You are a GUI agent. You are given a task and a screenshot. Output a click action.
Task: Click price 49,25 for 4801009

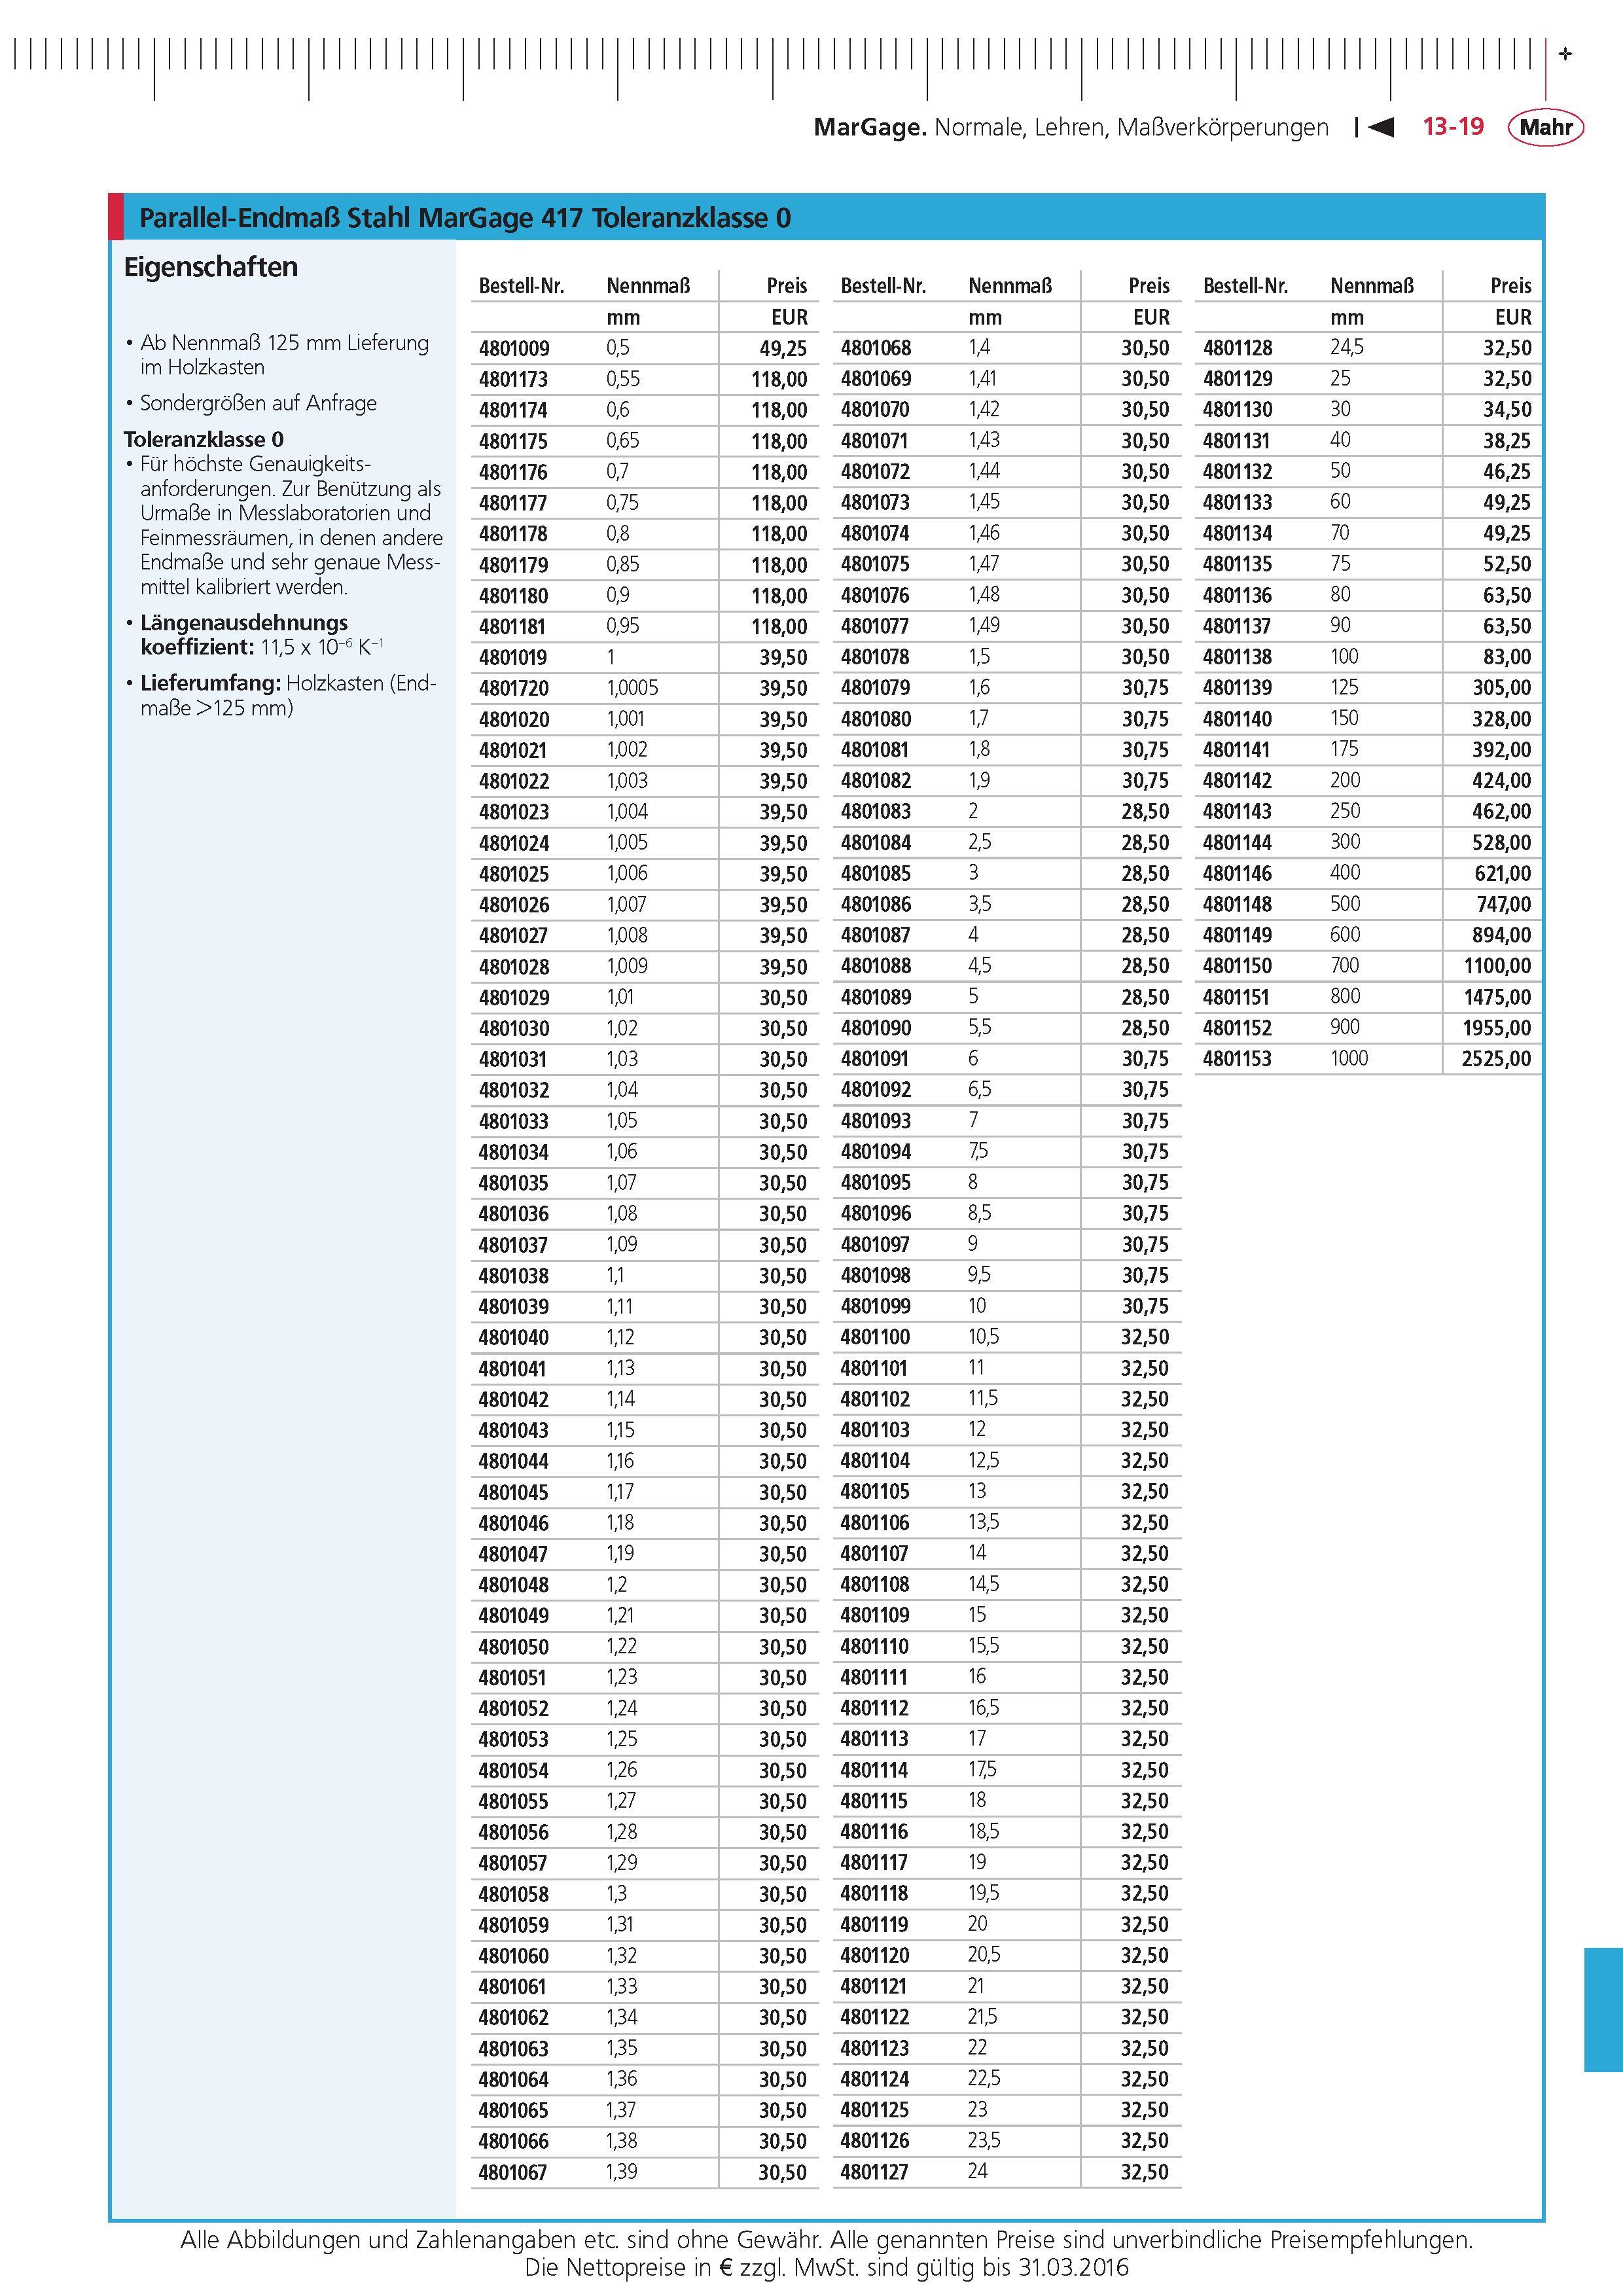[783, 349]
